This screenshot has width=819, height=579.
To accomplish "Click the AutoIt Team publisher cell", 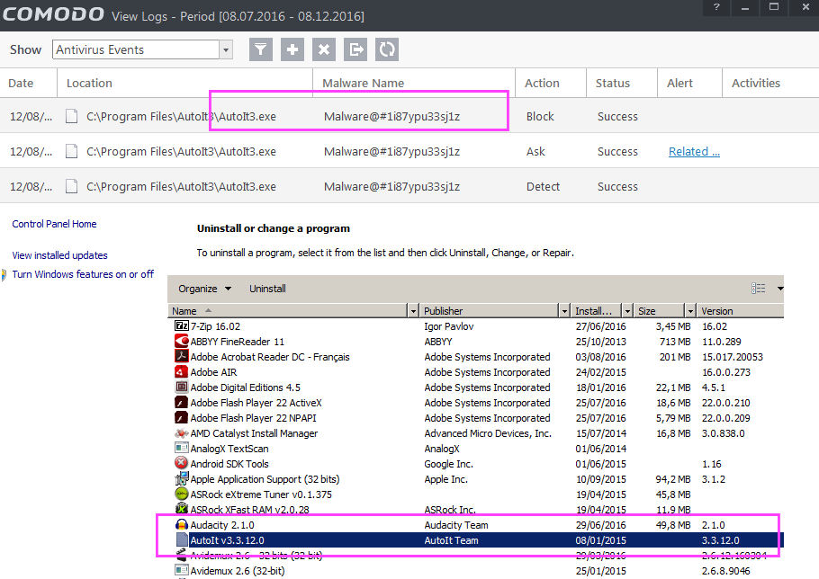I will click(x=451, y=540).
